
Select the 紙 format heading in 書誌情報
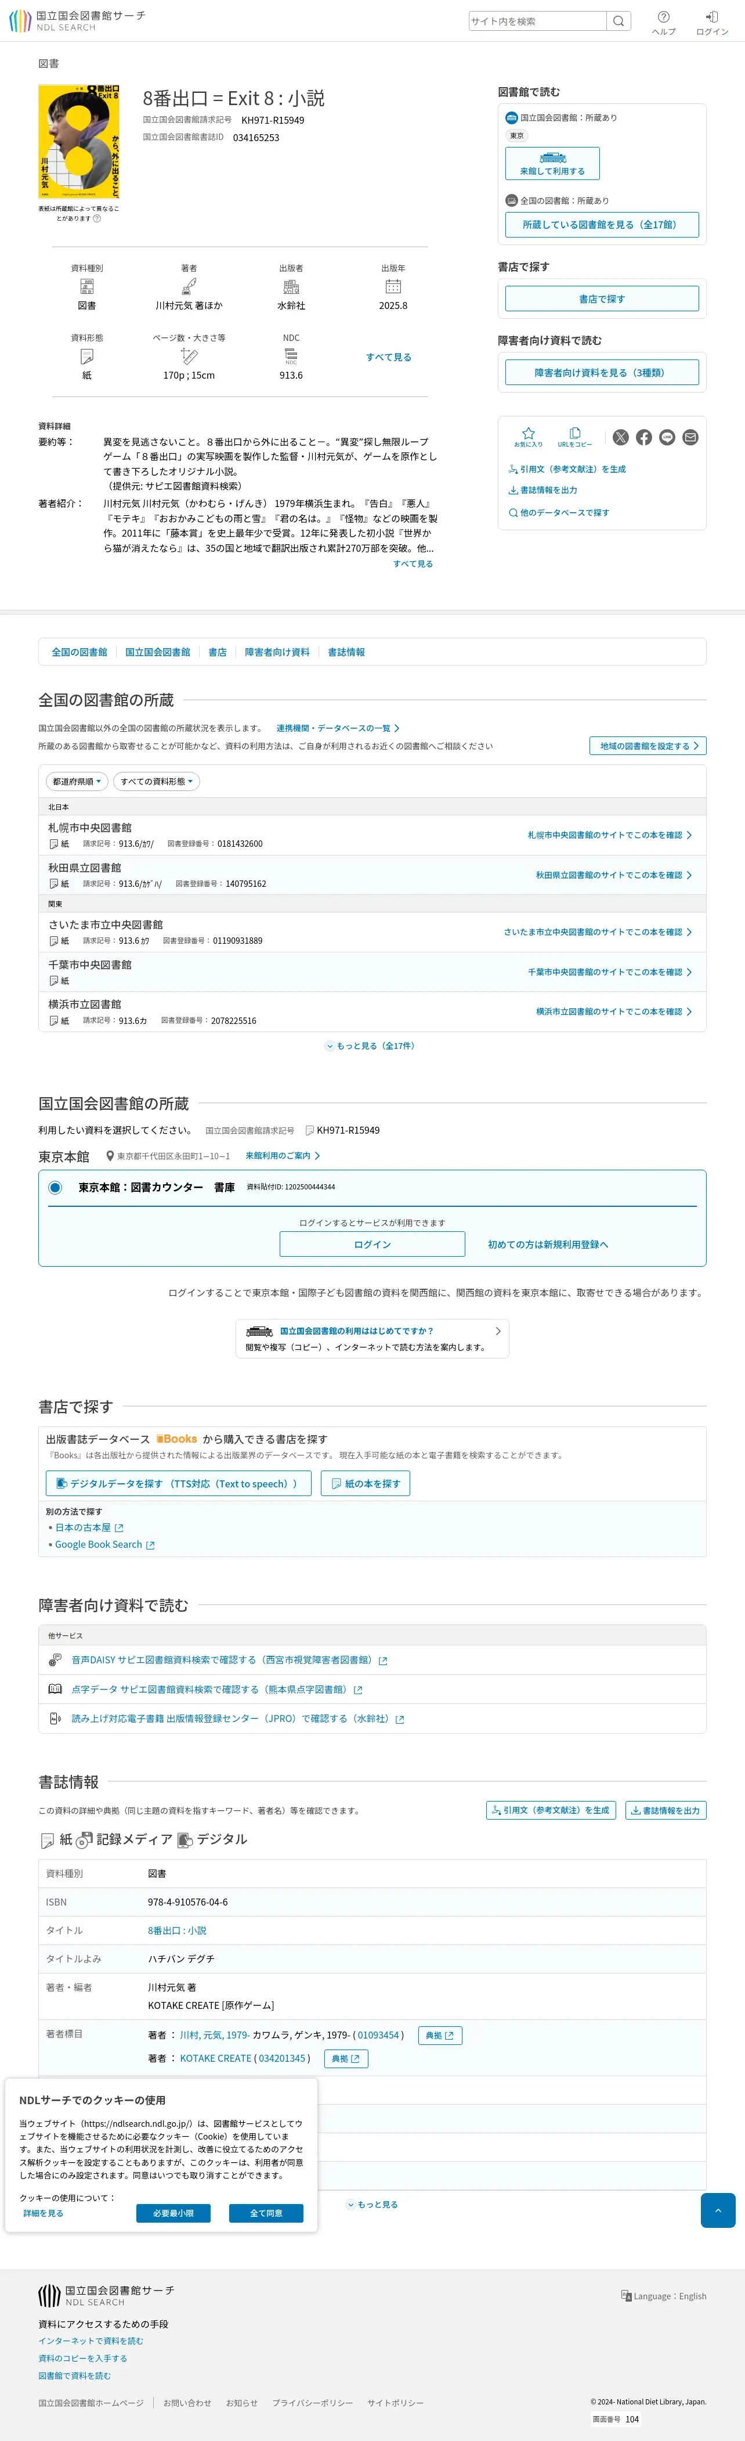(x=56, y=1839)
